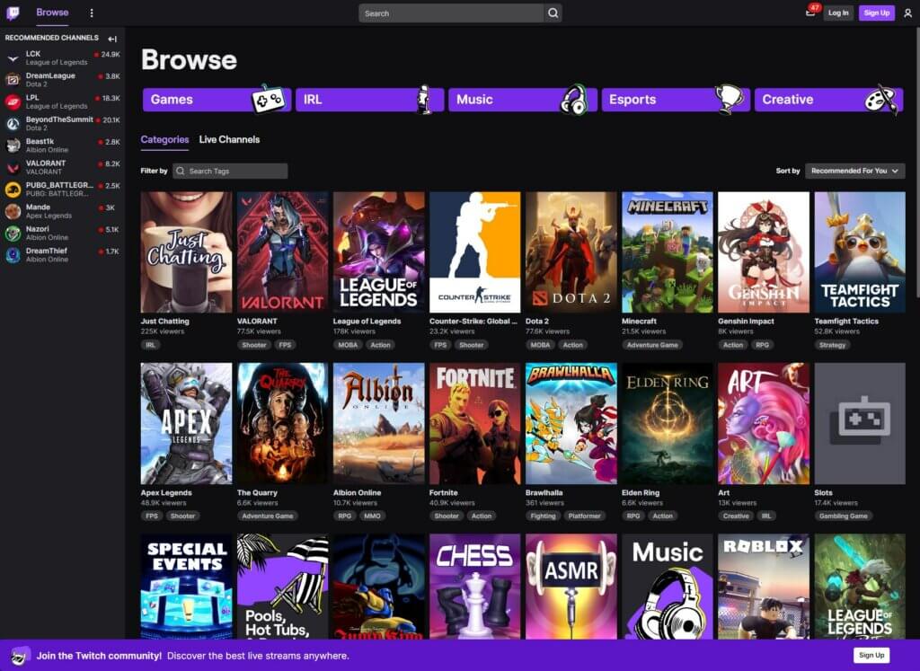This screenshot has width=920, height=671.
Task: Open PUBG_BATTLEGROUNDS channel avatar
Action: coord(13,190)
